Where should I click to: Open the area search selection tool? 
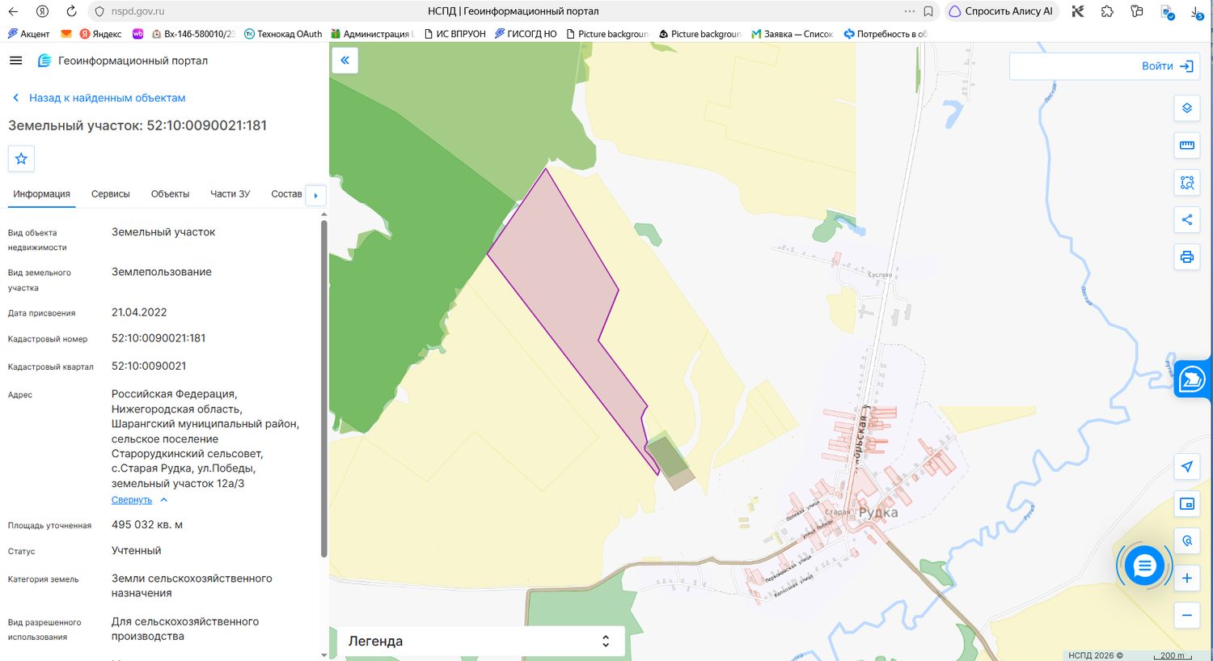1186,183
